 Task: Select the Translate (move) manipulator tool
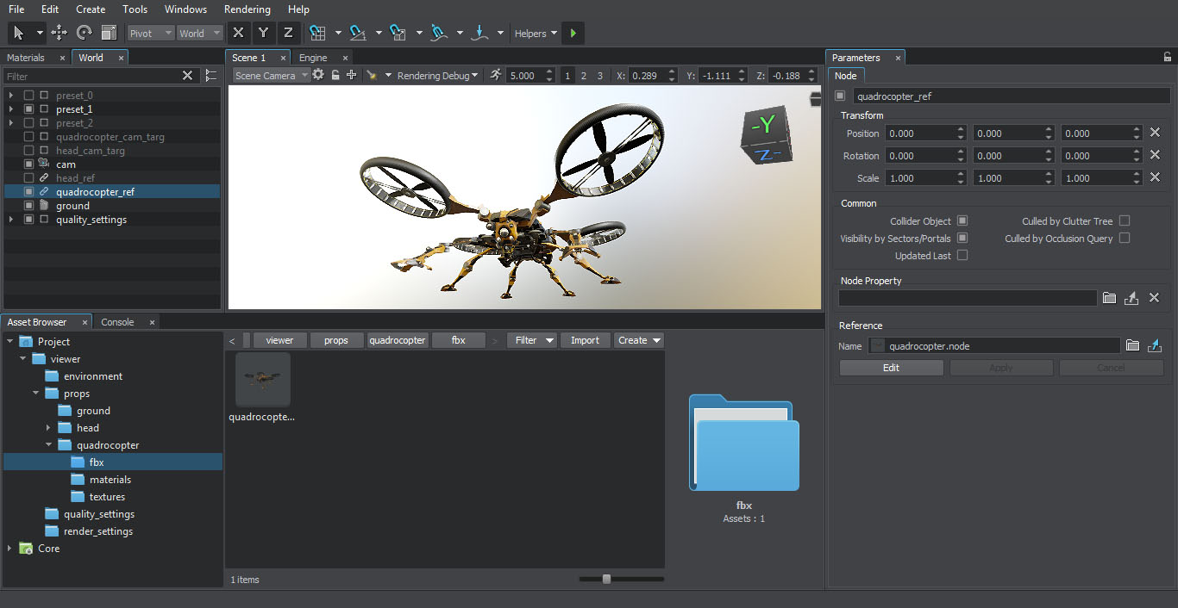pos(60,33)
